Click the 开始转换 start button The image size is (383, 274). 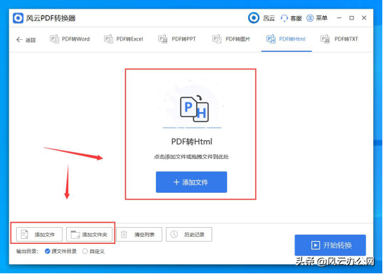pos(330,245)
